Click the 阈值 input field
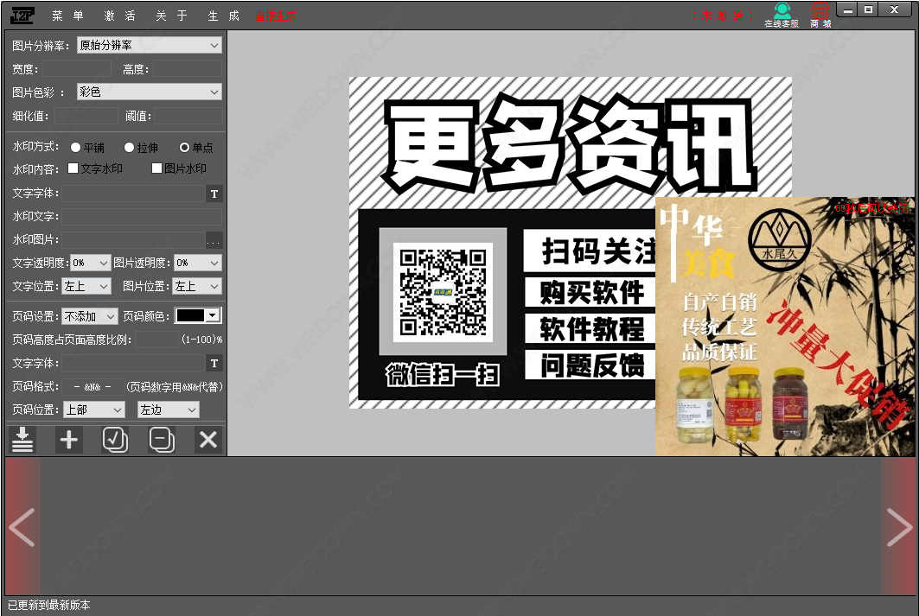 pyautogui.click(x=188, y=116)
